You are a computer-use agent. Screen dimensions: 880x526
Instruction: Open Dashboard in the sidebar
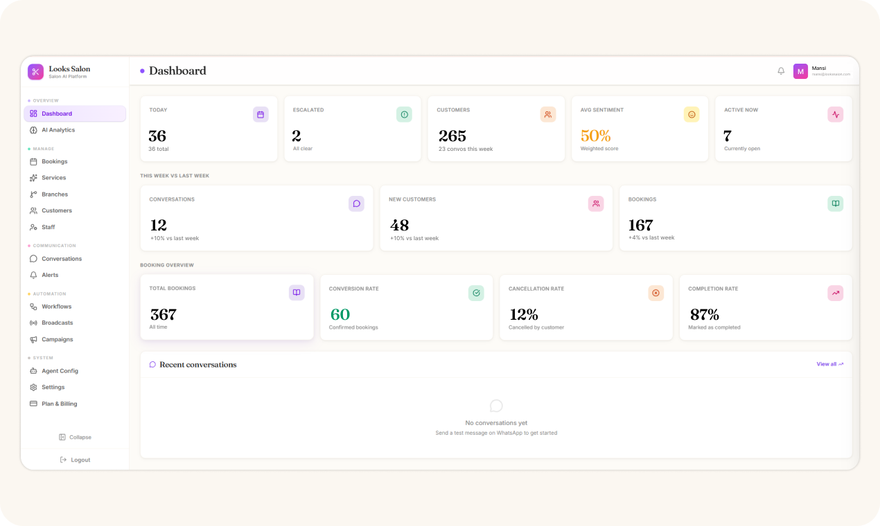75,114
